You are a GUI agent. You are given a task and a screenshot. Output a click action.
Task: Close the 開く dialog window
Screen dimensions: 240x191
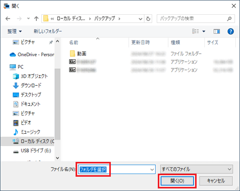tap(234, 6)
